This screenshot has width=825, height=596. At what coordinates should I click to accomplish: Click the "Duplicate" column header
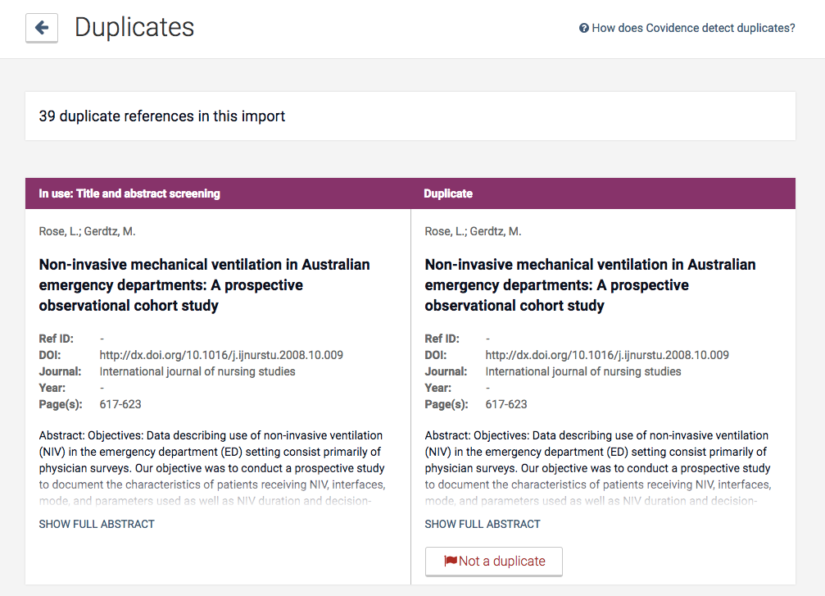click(448, 193)
